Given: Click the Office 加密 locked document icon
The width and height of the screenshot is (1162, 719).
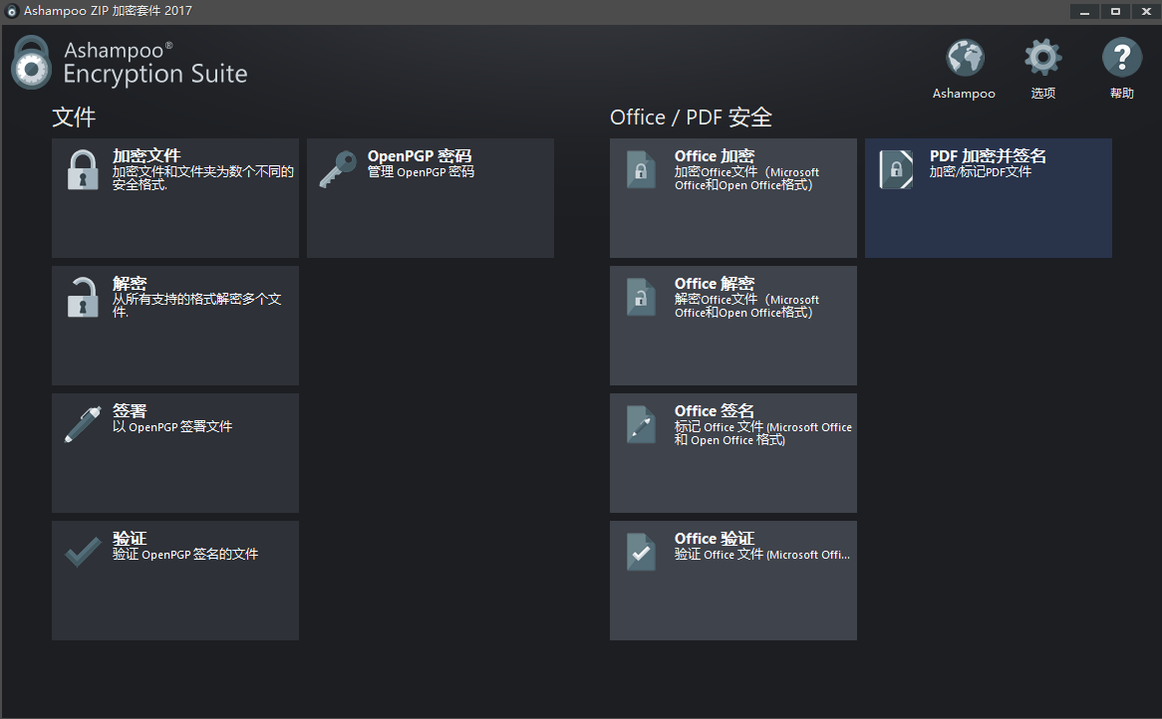Looking at the screenshot, I should click(x=641, y=169).
